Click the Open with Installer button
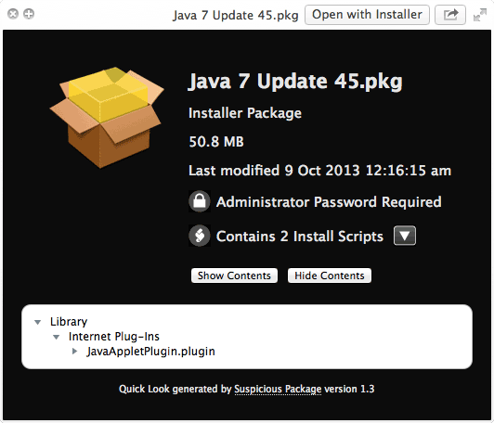The width and height of the screenshot is (494, 423). (367, 15)
